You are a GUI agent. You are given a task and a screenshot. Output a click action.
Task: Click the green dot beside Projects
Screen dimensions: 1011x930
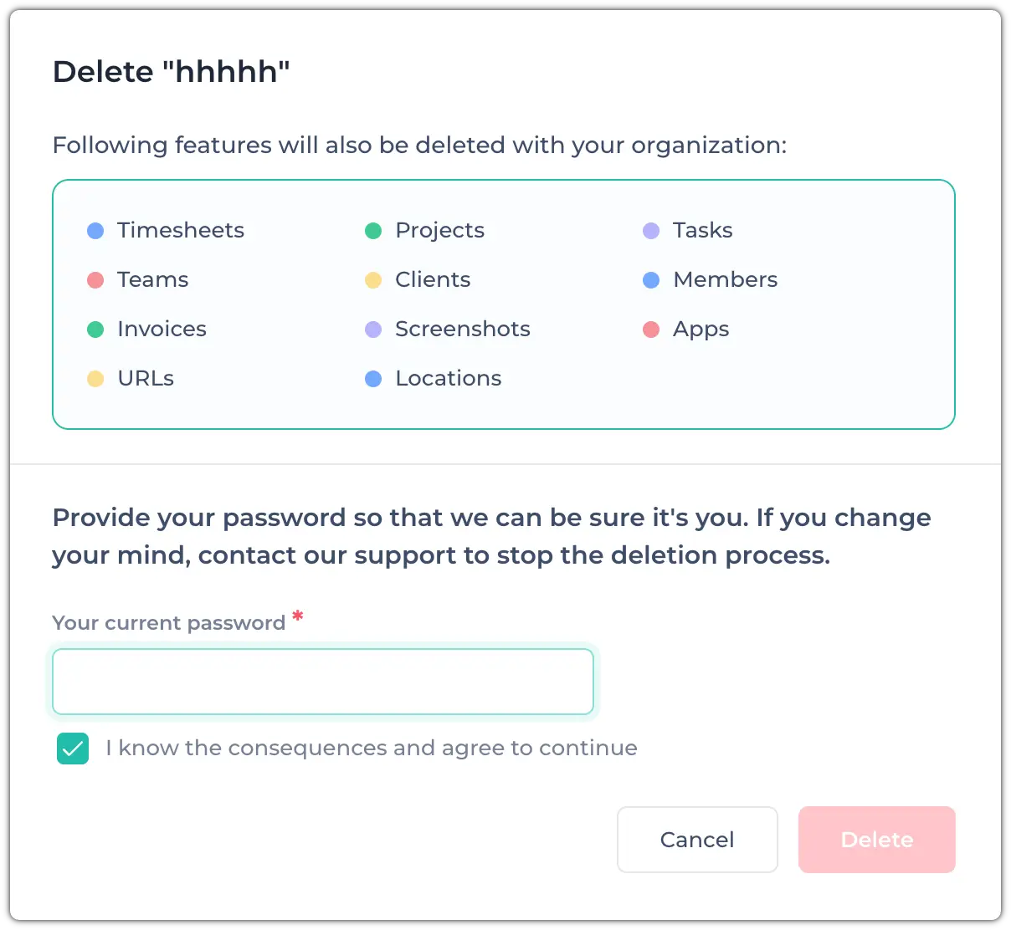[373, 231]
